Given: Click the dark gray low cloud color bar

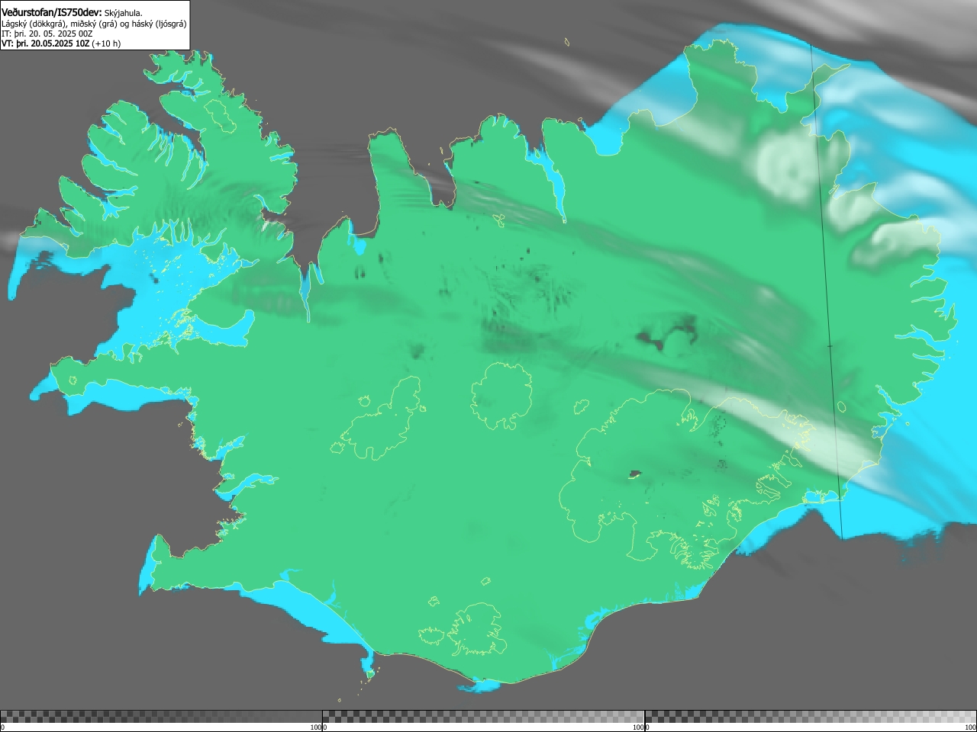Looking at the screenshot, I should 161,717.
